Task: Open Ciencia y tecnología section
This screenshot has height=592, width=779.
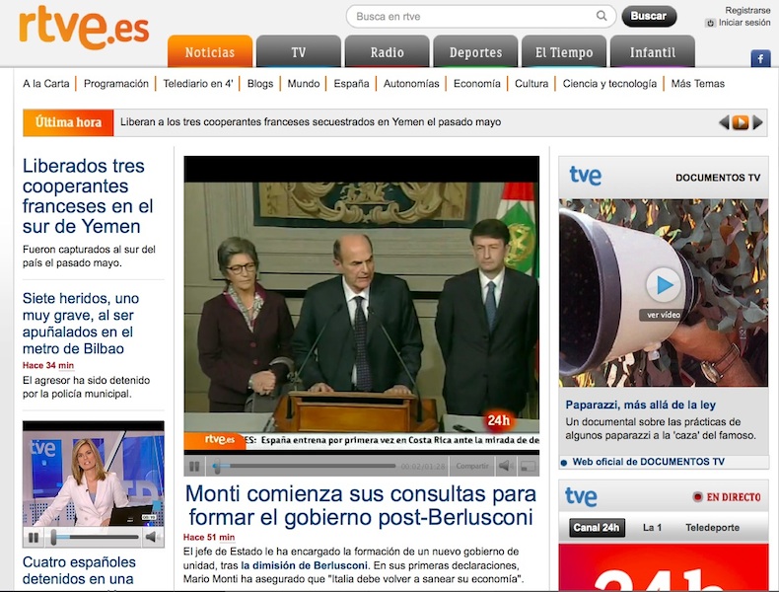Action: [609, 84]
